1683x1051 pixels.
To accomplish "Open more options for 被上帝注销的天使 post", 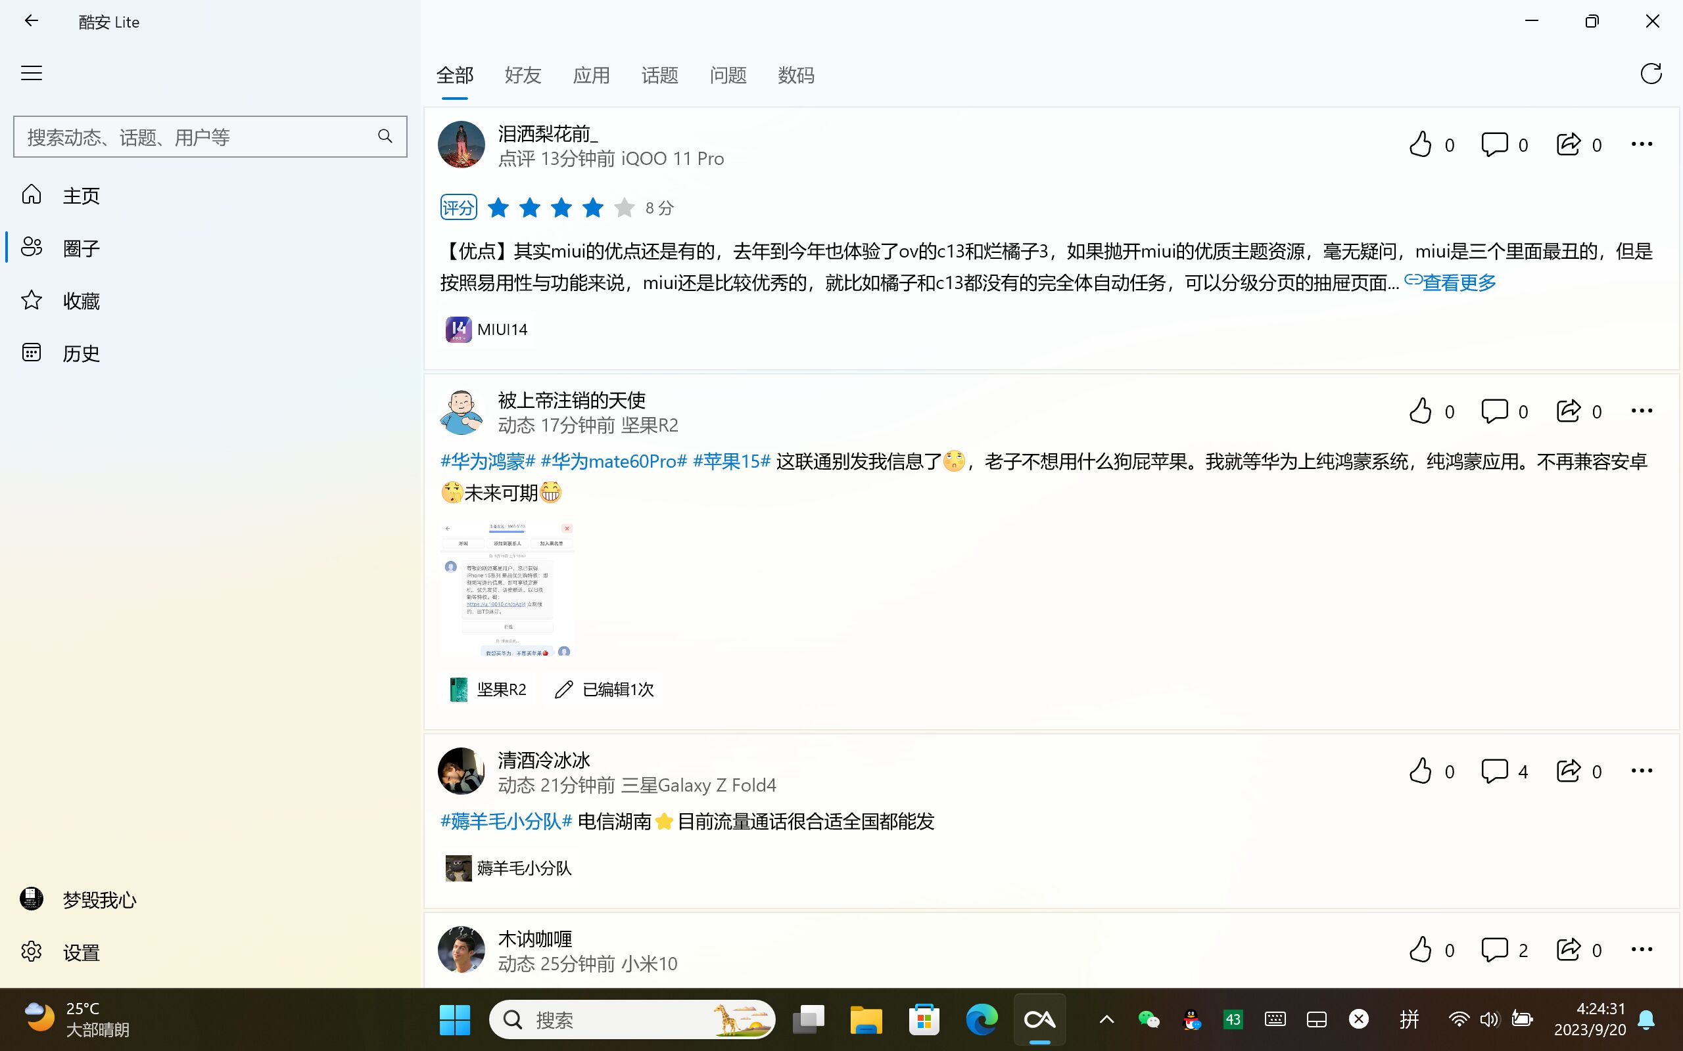I will click(1642, 411).
